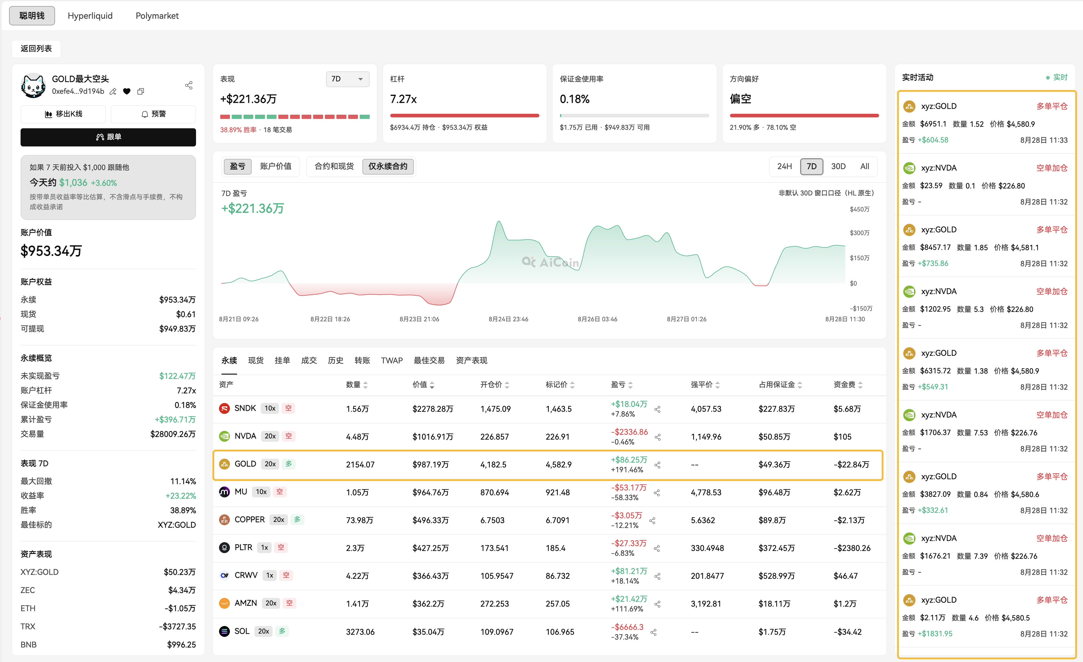Click the MU asset logo

(224, 492)
